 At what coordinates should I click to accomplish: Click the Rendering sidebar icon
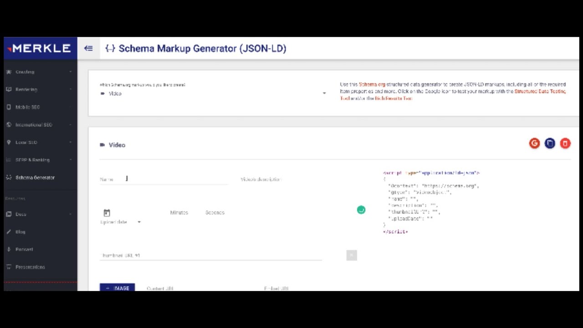tap(9, 89)
